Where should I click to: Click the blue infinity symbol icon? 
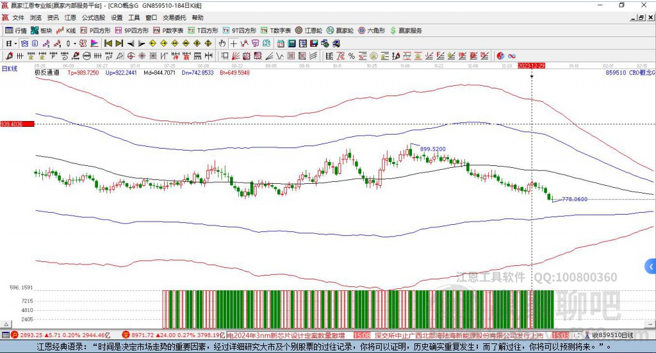[x=512, y=56]
